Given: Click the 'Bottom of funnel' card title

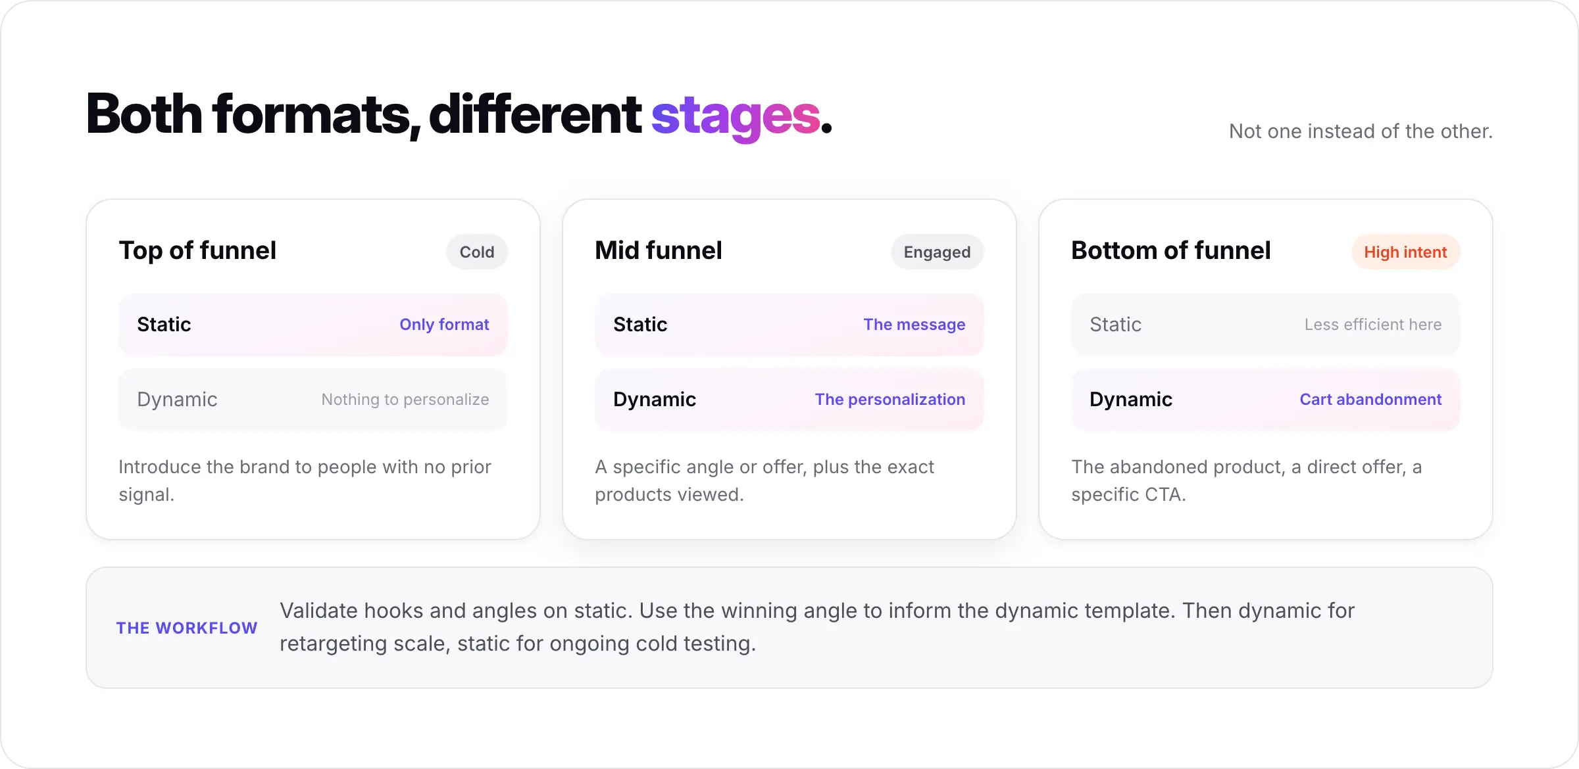Looking at the screenshot, I should click(1171, 250).
